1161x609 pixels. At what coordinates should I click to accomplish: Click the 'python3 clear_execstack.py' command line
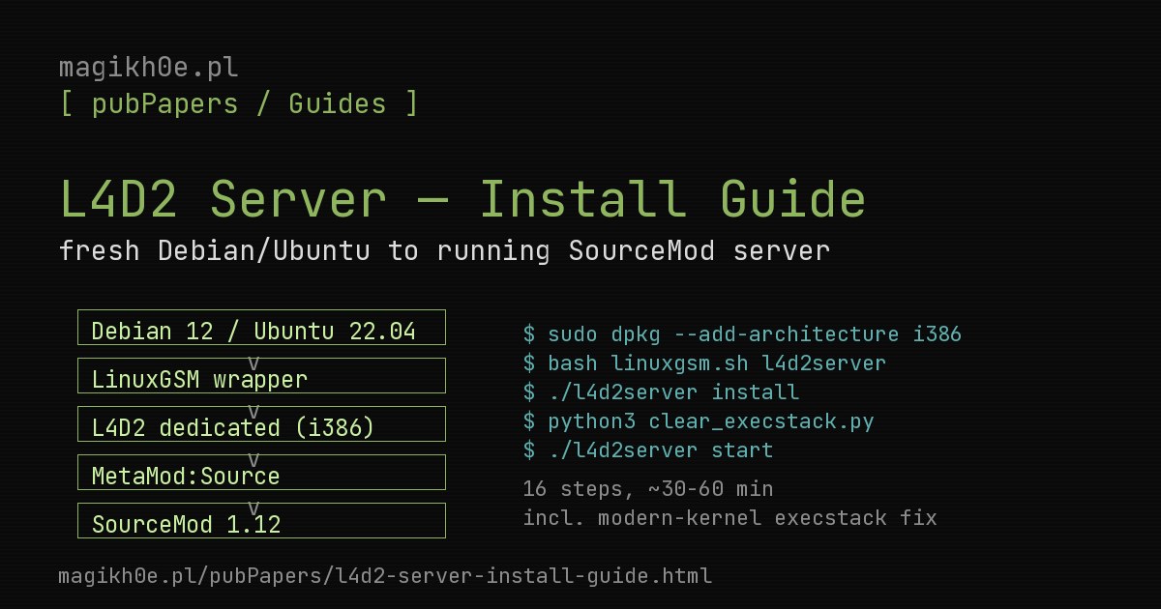699,421
